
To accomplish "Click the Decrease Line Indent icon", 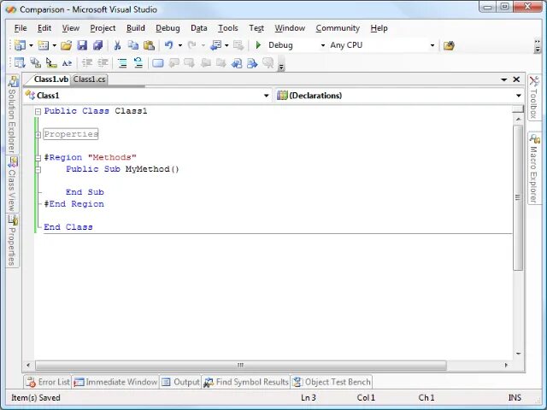I will point(87,63).
